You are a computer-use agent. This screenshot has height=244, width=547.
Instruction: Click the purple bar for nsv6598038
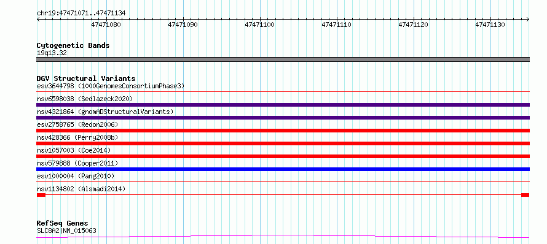click(x=283, y=105)
